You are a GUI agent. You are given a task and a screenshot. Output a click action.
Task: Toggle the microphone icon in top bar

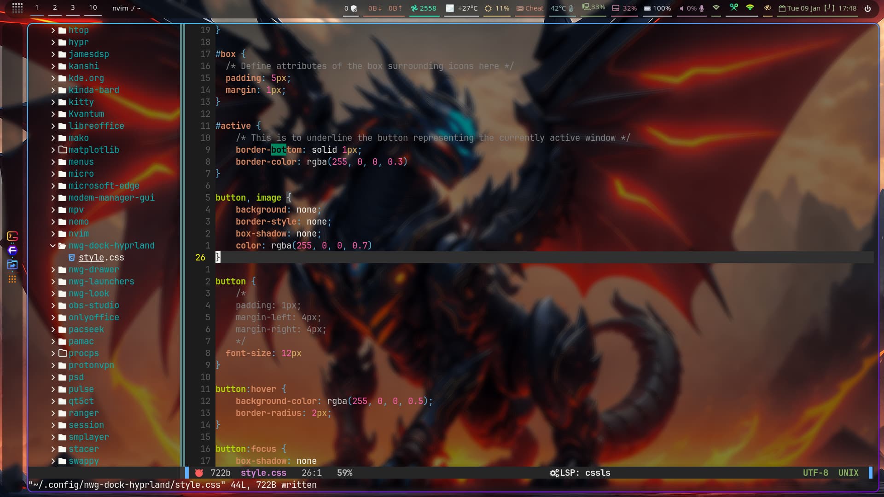click(x=702, y=8)
